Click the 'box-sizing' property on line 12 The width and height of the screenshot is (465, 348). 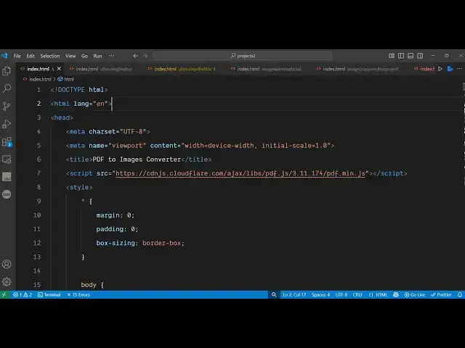tap(116, 243)
